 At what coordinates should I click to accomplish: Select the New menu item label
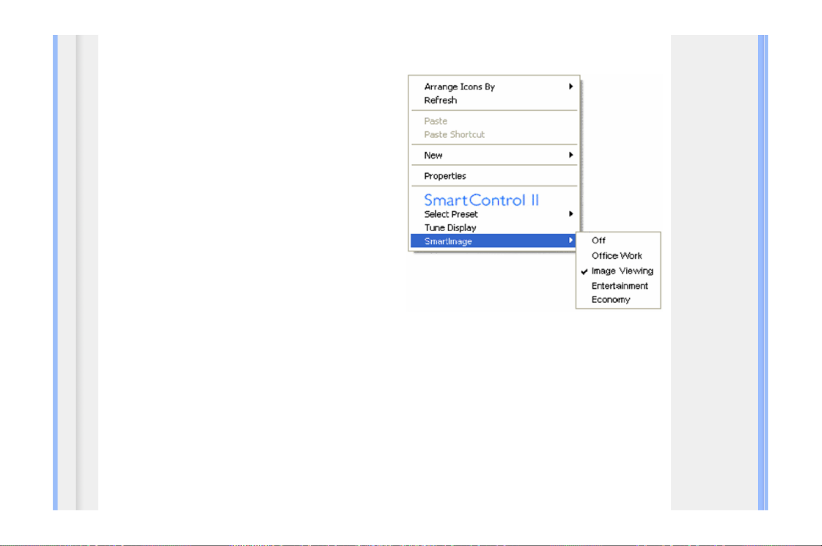[x=433, y=155]
